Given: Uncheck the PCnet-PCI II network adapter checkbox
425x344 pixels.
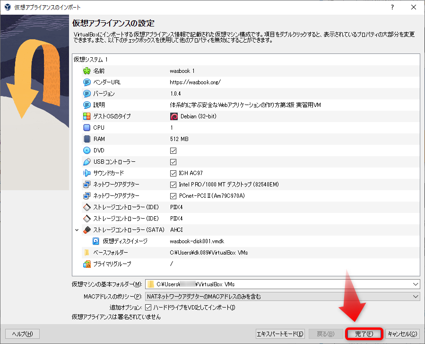Looking at the screenshot, I should tap(173, 196).
